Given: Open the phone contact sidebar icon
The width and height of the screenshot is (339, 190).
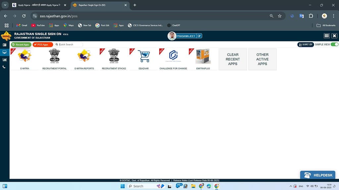Looking at the screenshot, I should pyautogui.click(x=4, y=67).
